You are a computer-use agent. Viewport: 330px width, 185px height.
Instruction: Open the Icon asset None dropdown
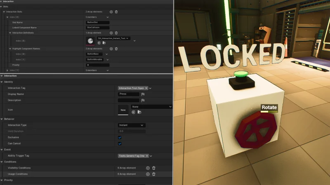point(151,106)
